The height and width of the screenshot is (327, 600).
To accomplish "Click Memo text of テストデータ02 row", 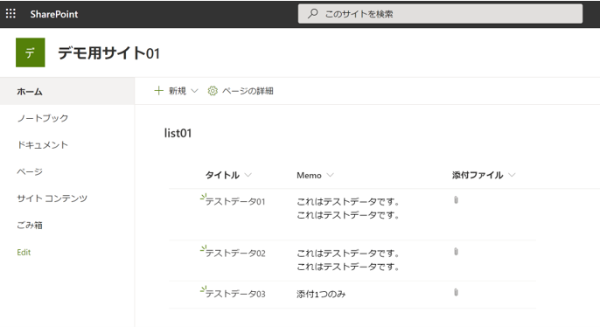I will (x=348, y=260).
